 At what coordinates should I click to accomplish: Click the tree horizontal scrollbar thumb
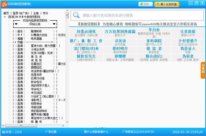coord(21,126)
